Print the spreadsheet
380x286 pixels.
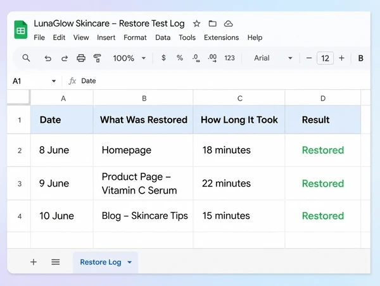tap(81, 58)
